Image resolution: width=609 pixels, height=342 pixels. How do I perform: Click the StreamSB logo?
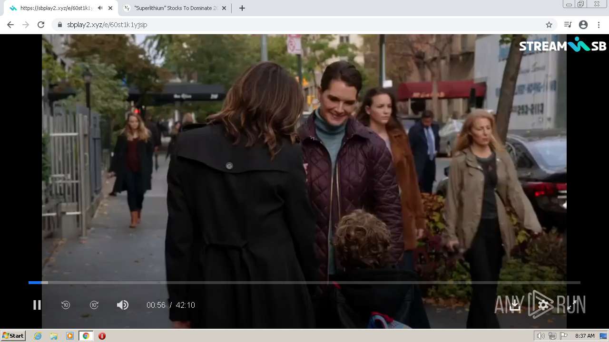click(562, 45)
